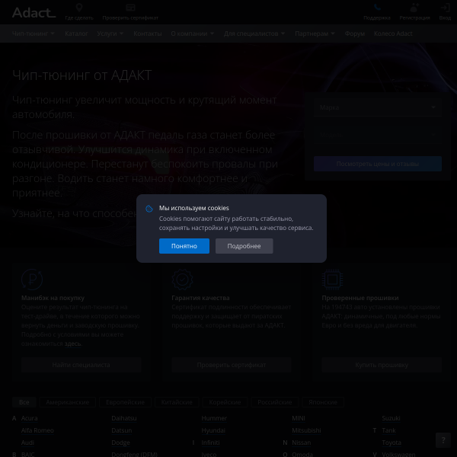Click the 'Манибэк на покупку' title

53,298
